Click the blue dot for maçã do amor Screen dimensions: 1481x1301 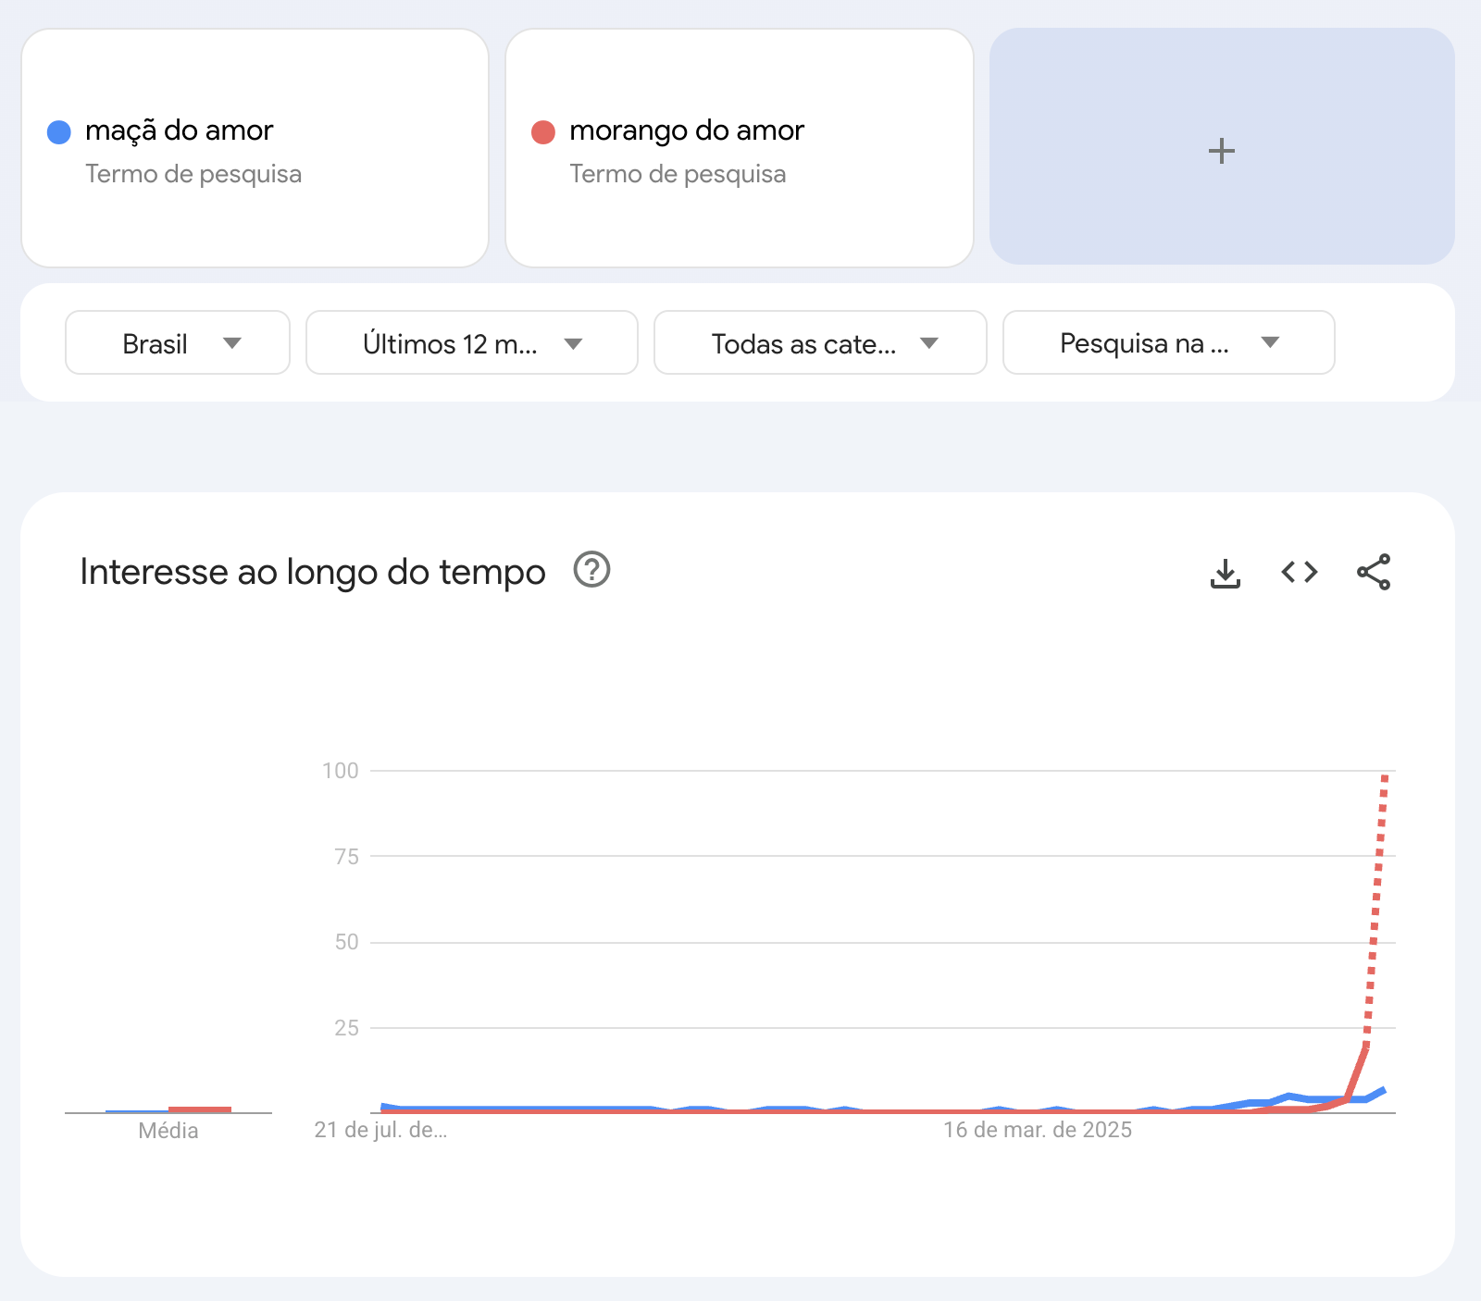pos(59,132)
